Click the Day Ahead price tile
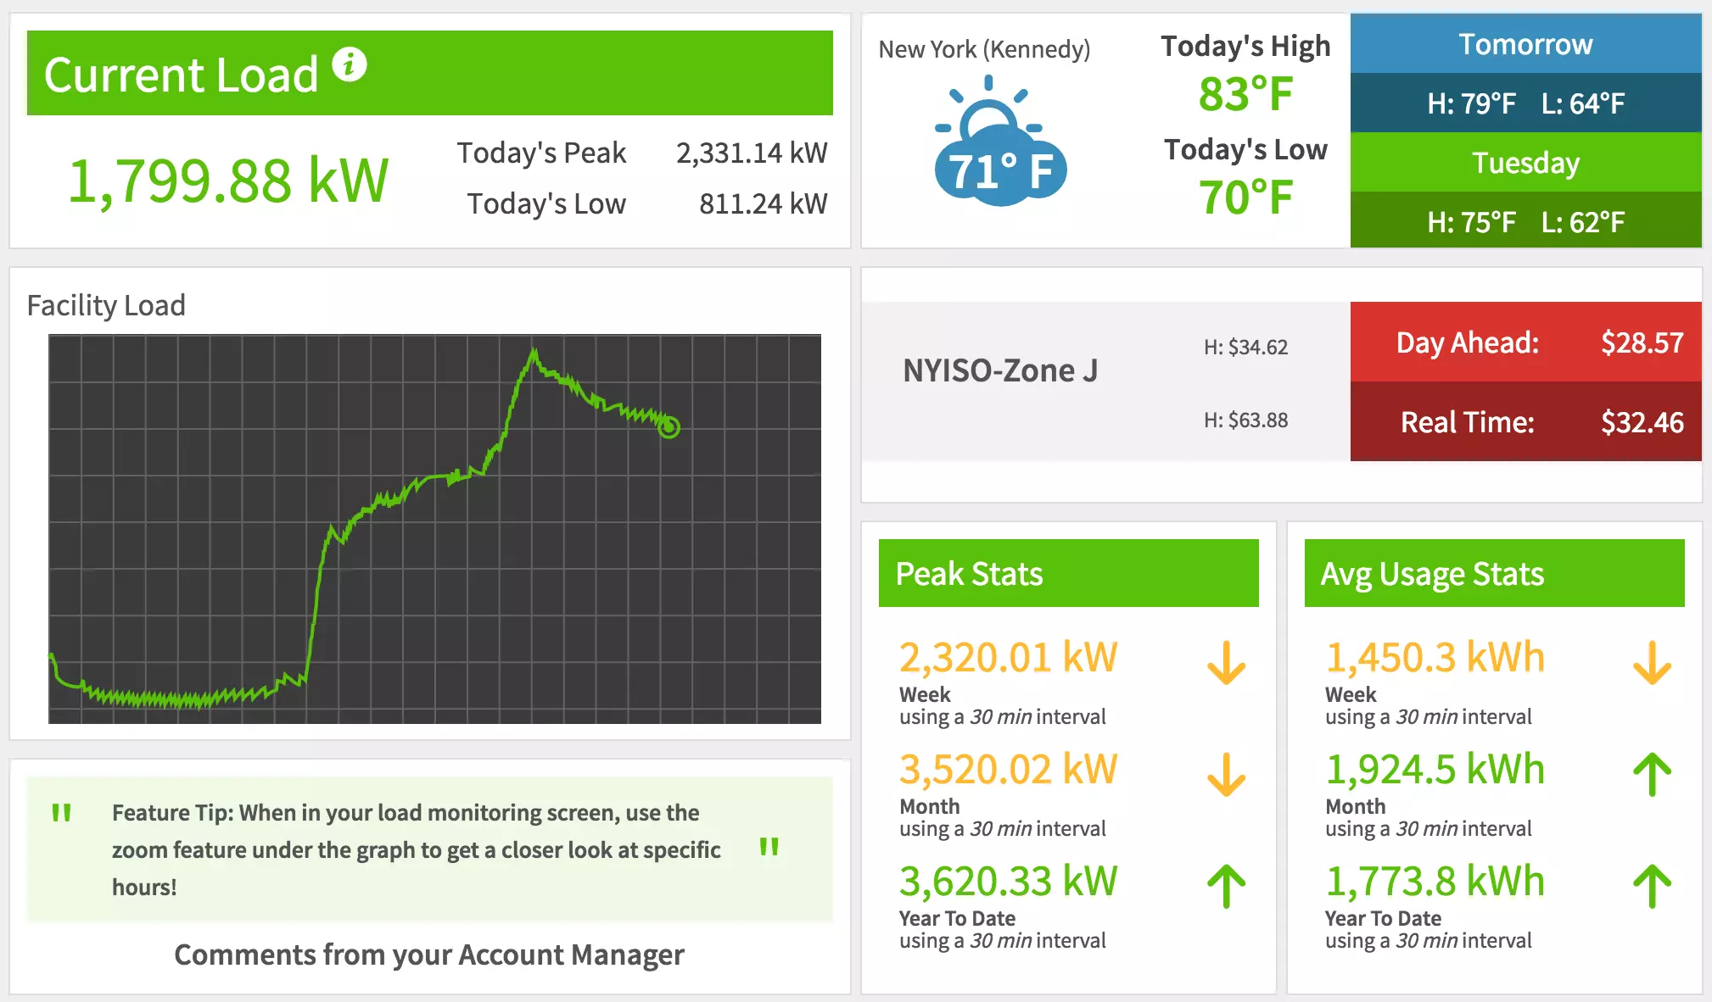Viewport: 1712px width, 1002px height. [1525, 342]
